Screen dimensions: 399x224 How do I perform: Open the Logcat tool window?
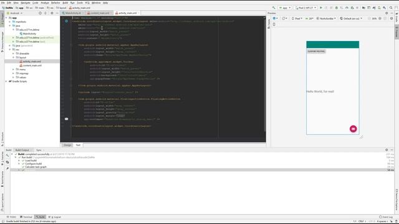click(55, 217)
